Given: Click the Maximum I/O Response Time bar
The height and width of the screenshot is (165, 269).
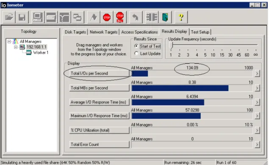Looking at the screenshot, I should pos(192,116).
